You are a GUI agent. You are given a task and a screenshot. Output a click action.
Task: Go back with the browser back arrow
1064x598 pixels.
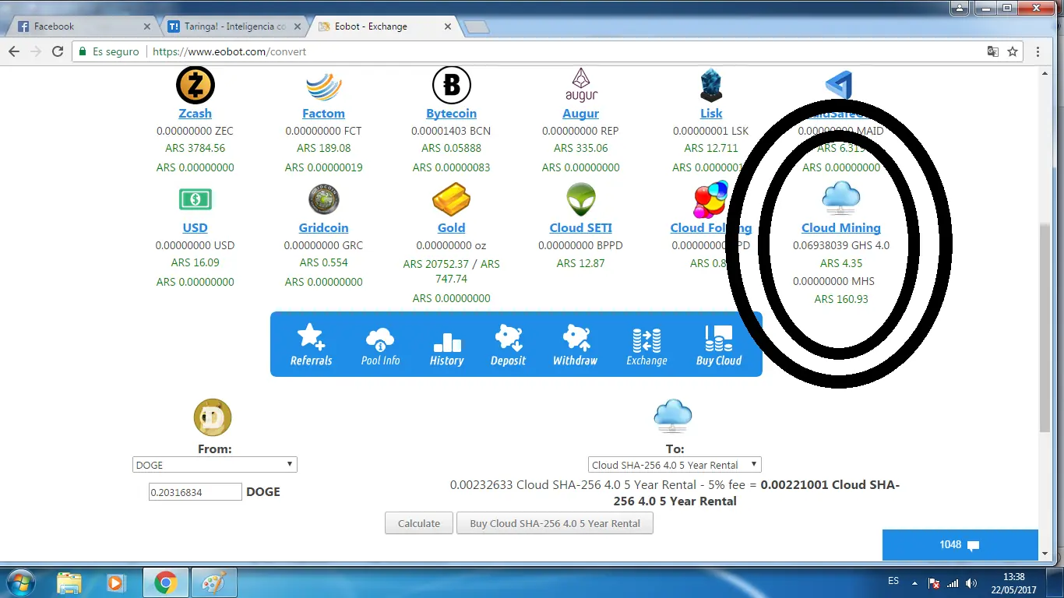point(14,51)
